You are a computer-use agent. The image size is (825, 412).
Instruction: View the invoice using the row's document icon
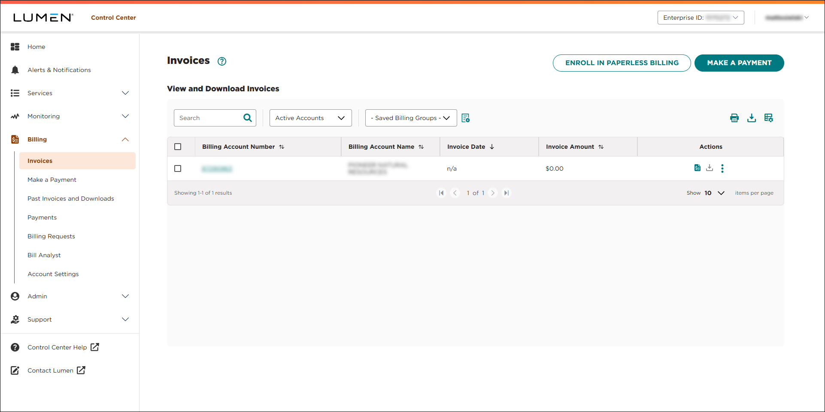point(697,168)
